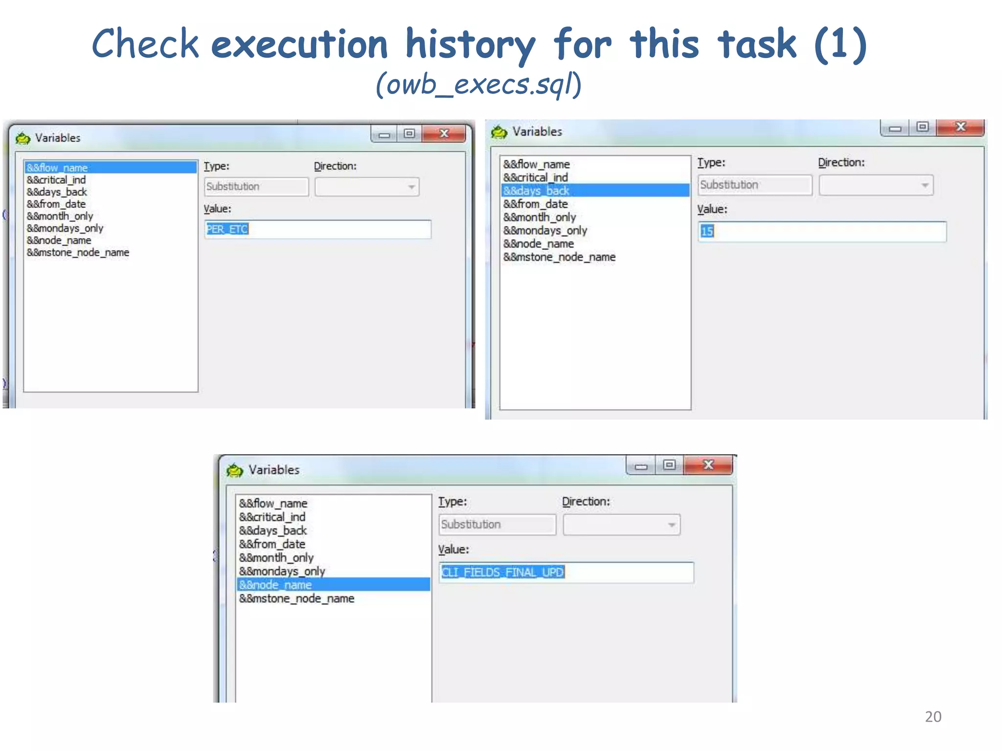The height and width of the screenshot is (751, 1002).
Task: Select &&days_back in CLI_FIELDS_FINAL_UPD window list
Action: [273, 530]
